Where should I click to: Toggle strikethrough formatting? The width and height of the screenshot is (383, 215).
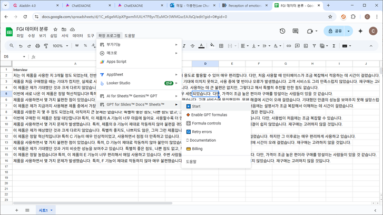pyautogui.click(x=192, y=46)
